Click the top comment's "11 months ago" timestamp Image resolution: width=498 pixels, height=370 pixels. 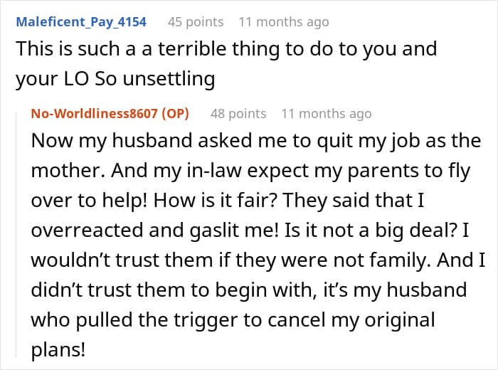pos(284,21)
